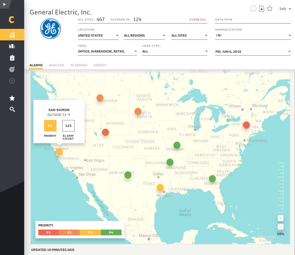This screenshot has height=255, width=295.
Task: Click the all sites count 467
Action: click(x=101, y=19)
